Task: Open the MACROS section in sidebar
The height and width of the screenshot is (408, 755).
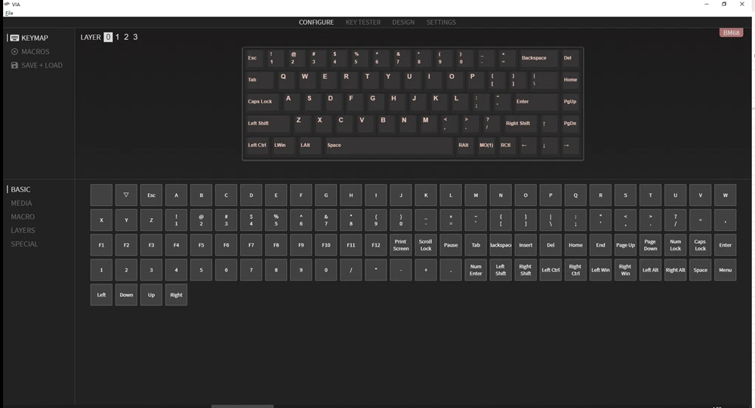Action: pyautogui.click(x=30, y=51)
